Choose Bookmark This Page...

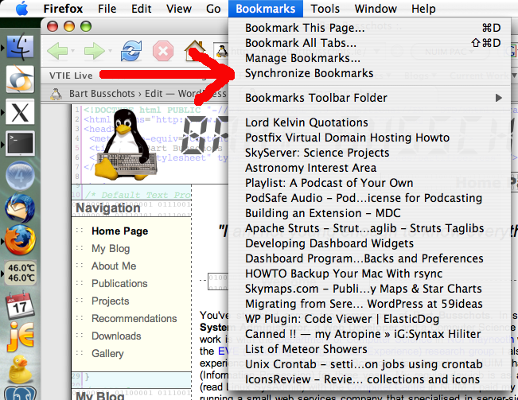[x=370, y=28]
